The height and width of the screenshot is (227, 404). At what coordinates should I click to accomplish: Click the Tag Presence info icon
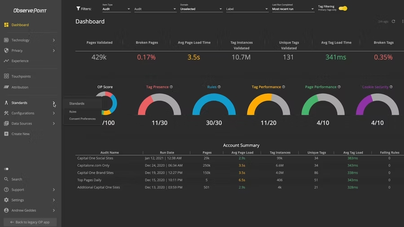(x=171, y=87)
